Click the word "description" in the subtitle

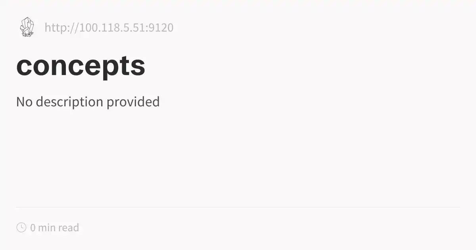(69, 102)
